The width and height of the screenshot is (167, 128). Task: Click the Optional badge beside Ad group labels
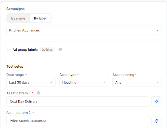tap(47, 50)
